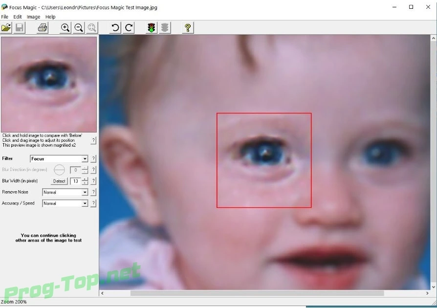Open the Edit menu

click(x=18, y=17)
